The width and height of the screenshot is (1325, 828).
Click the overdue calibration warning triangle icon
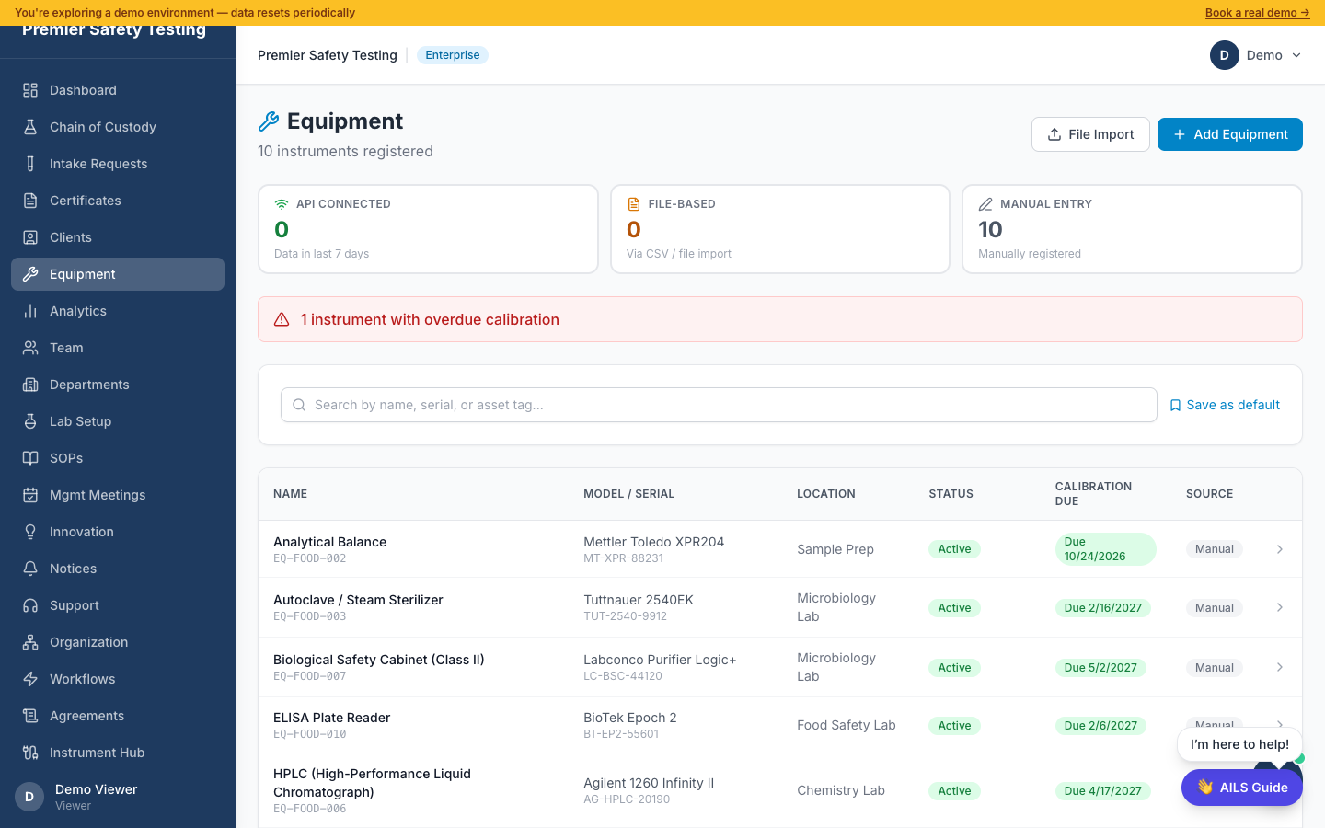click(282, 319)
